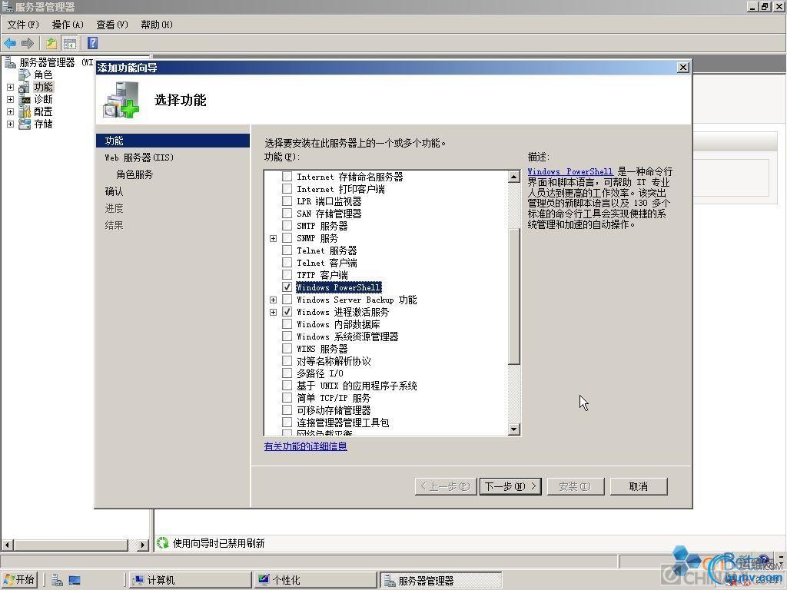Click the 诊断 tree node icon
This screenshot has width=787, height=590.
click(24, 100)
